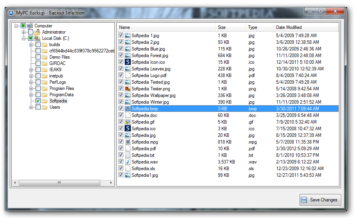This screenshot has height=219, width=355.
Task: Sort files by Name column header
Action: click(x=166, y=27)
